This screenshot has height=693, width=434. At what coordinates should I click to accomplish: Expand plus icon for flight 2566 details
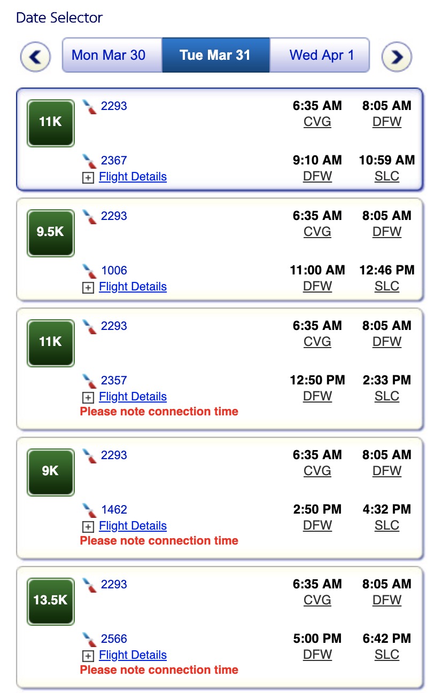[88, 656]
